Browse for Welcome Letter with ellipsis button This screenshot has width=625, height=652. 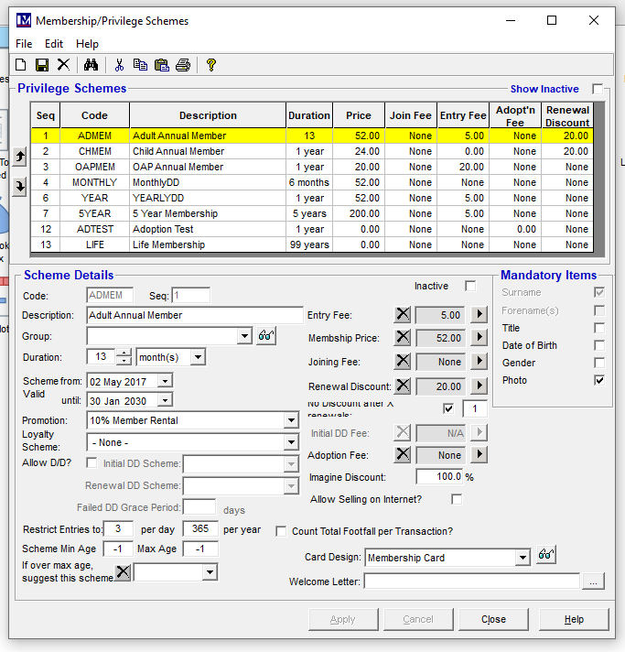click(x=594, y=581)
